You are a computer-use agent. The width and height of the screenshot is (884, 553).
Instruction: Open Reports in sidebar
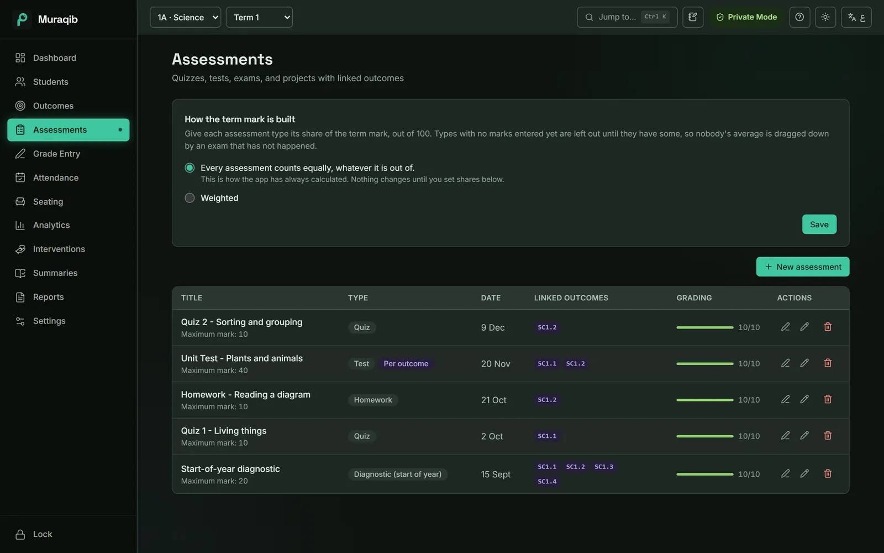pos(69,297)
